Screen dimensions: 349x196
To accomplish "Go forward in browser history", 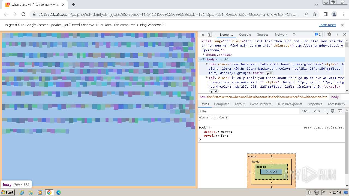I will tap(15, 14).
